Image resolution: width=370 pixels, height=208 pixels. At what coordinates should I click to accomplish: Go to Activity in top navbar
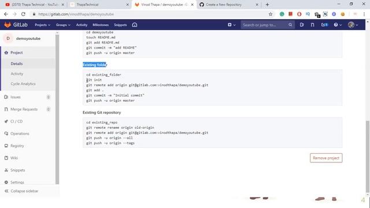click(82, 25)
